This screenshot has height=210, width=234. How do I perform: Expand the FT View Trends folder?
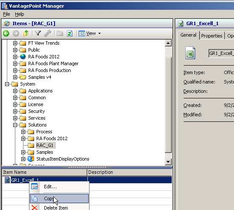click(15, 43)
